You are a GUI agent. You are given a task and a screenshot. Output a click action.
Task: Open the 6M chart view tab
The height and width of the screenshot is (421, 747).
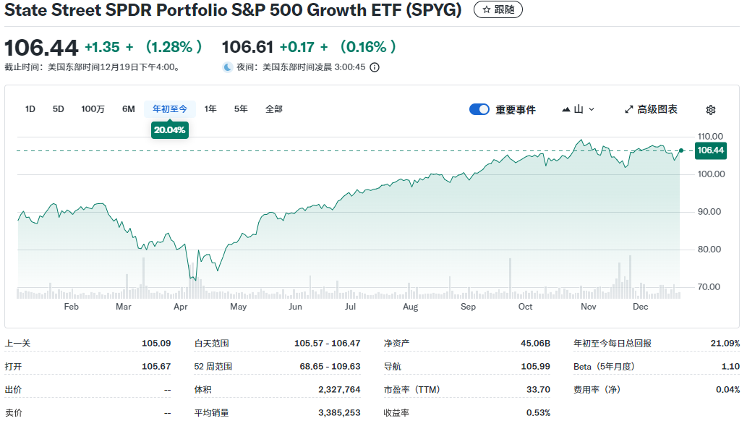pos(129,109)
